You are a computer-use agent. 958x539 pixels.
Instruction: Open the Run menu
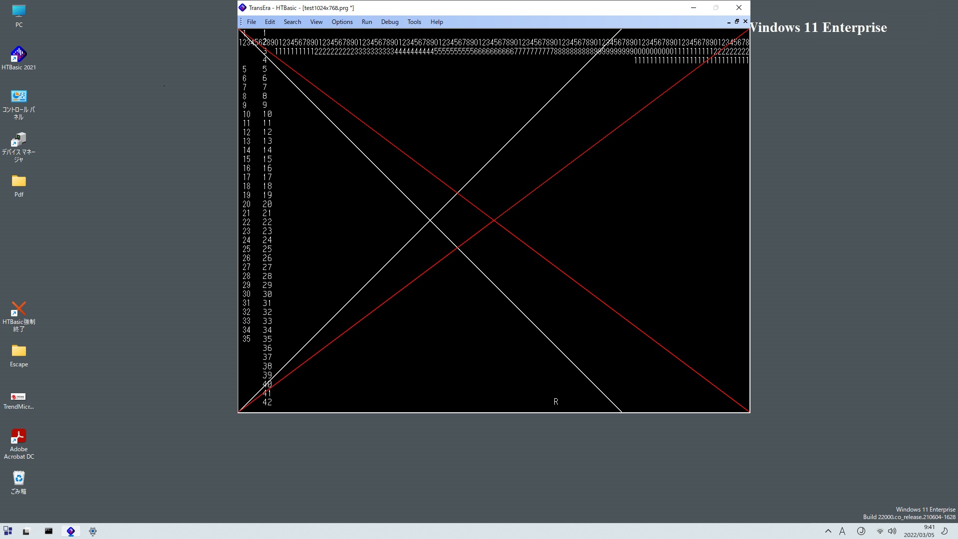pos(367,22)
